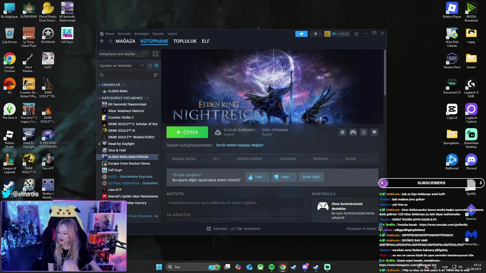The image size is (486, 273).
Task: Click the activity comment input field
Action: pyautogui.click(x=235, y=203)
